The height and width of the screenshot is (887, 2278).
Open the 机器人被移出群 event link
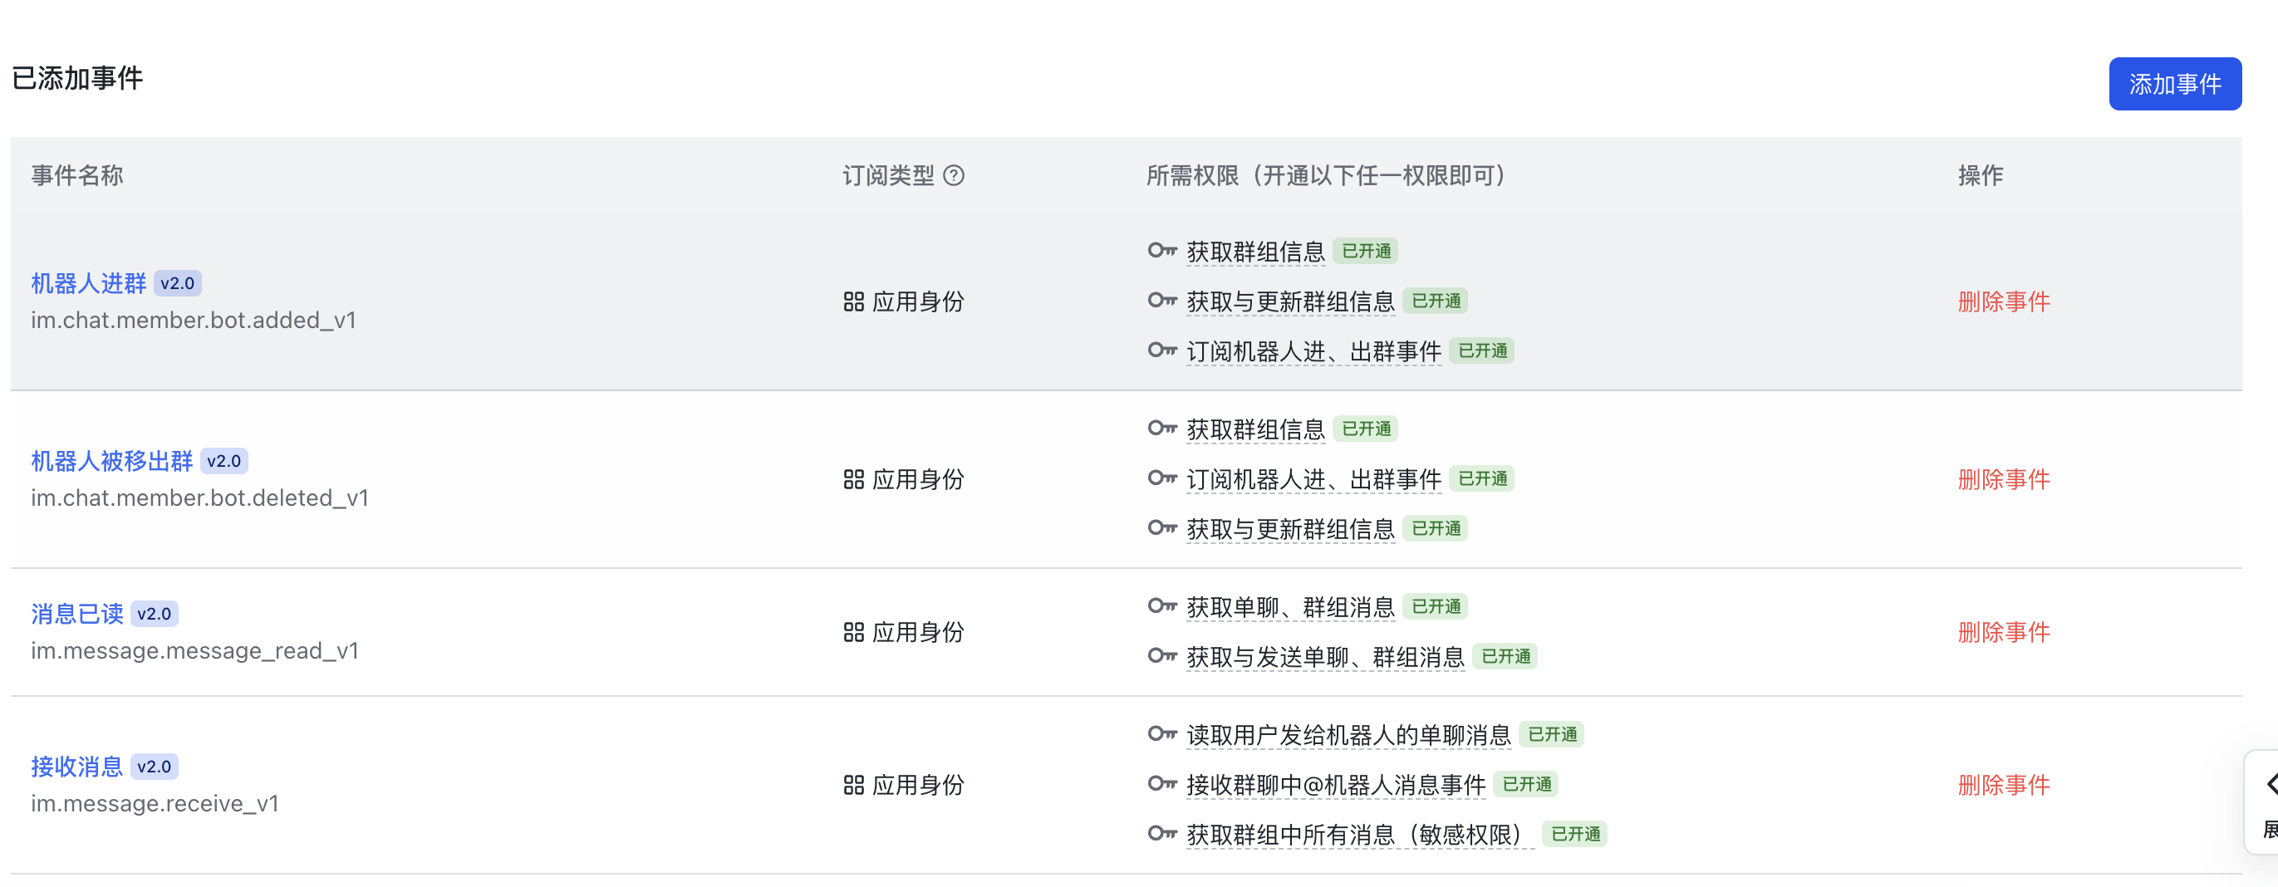pyautogui.click(x=111, y=461)
